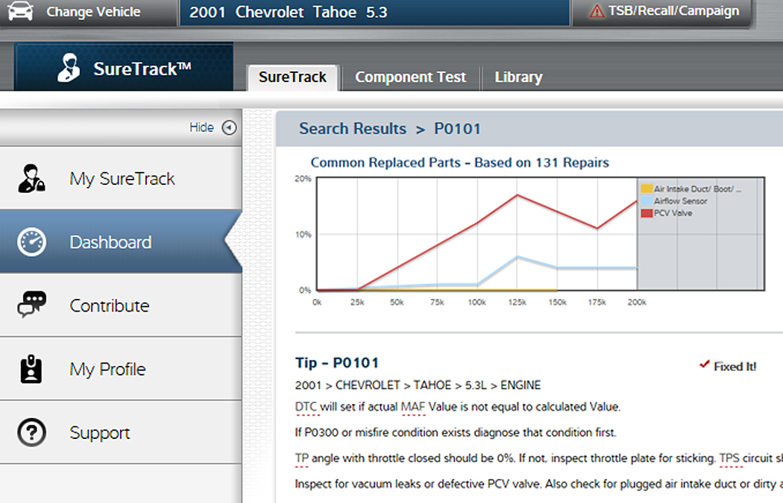This screenshot has width=783, height=503.
Task: Collapse the sidebar with the Hide arrow icon
Action: [x=229, y=127]
